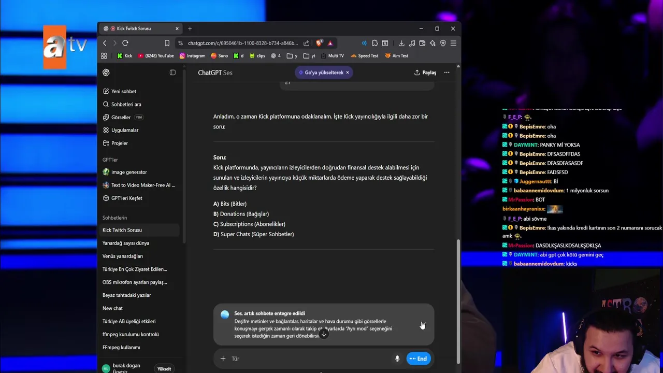
Task: Open Leo AI sparkle icon
Action: (433, 43)
